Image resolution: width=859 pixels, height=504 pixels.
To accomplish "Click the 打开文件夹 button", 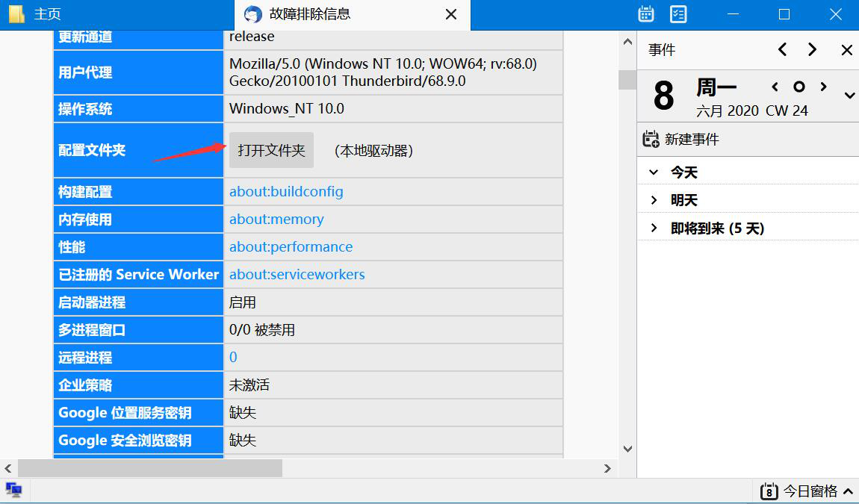I will pyautogui.click(x=271, y=149).
